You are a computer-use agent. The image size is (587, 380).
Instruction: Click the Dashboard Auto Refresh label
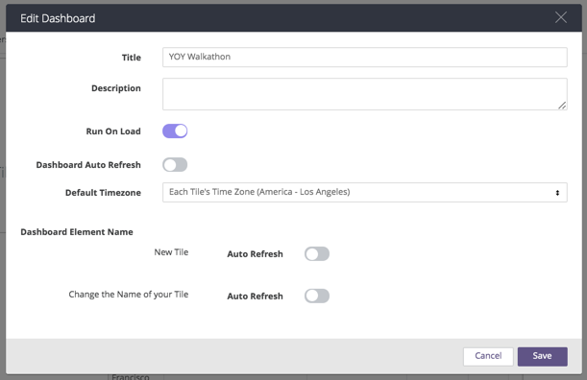(88, 165)
